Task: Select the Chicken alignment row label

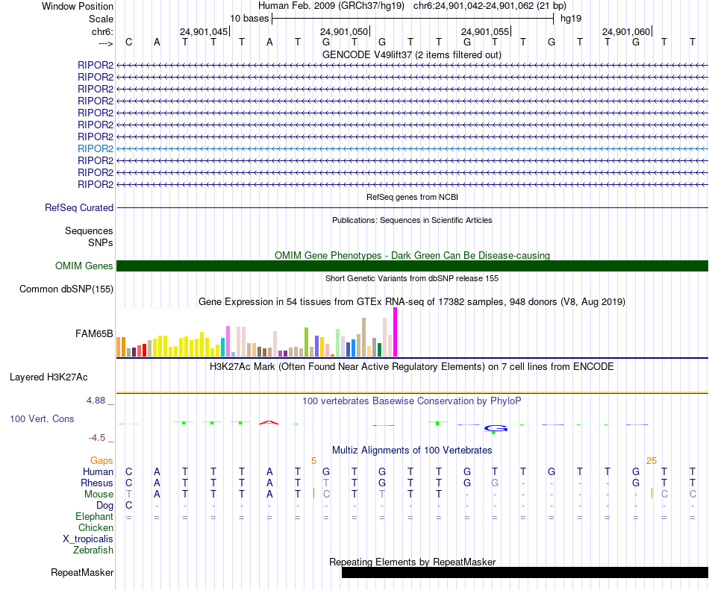Action: (96, 527)
